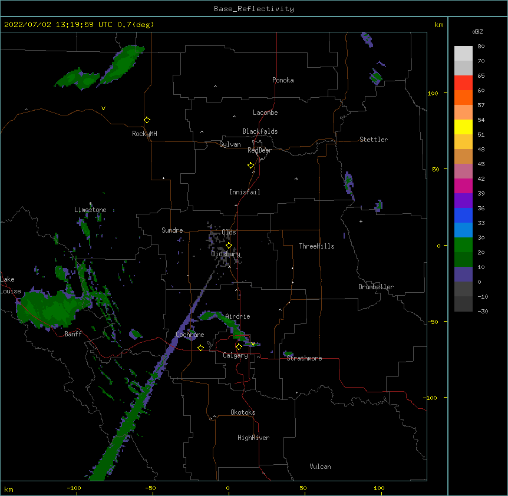Click the Calgary label
The height and width of the screenshot is (496, 508).
pos(235,355)
